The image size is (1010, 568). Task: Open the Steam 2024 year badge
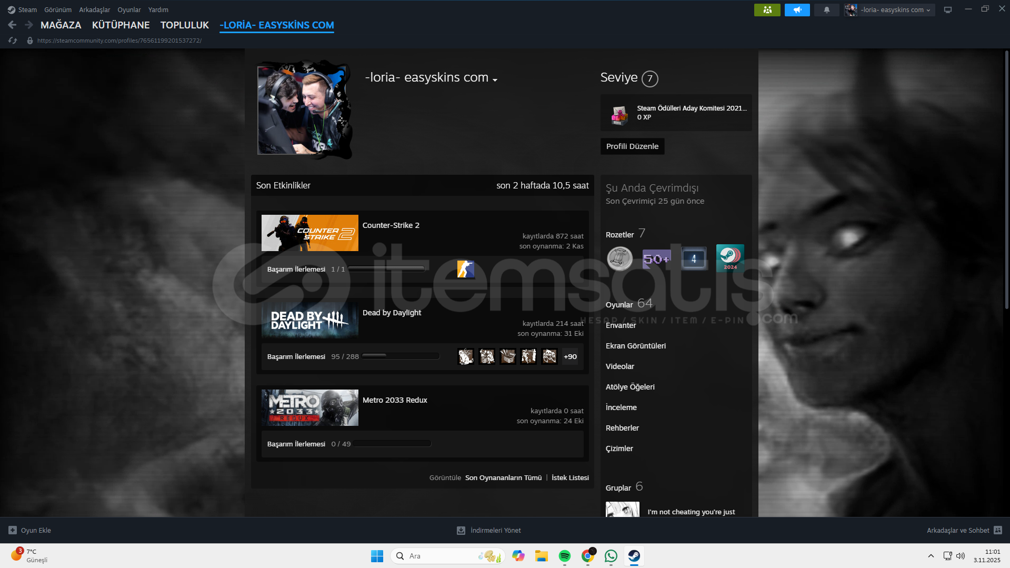point(730,258)
